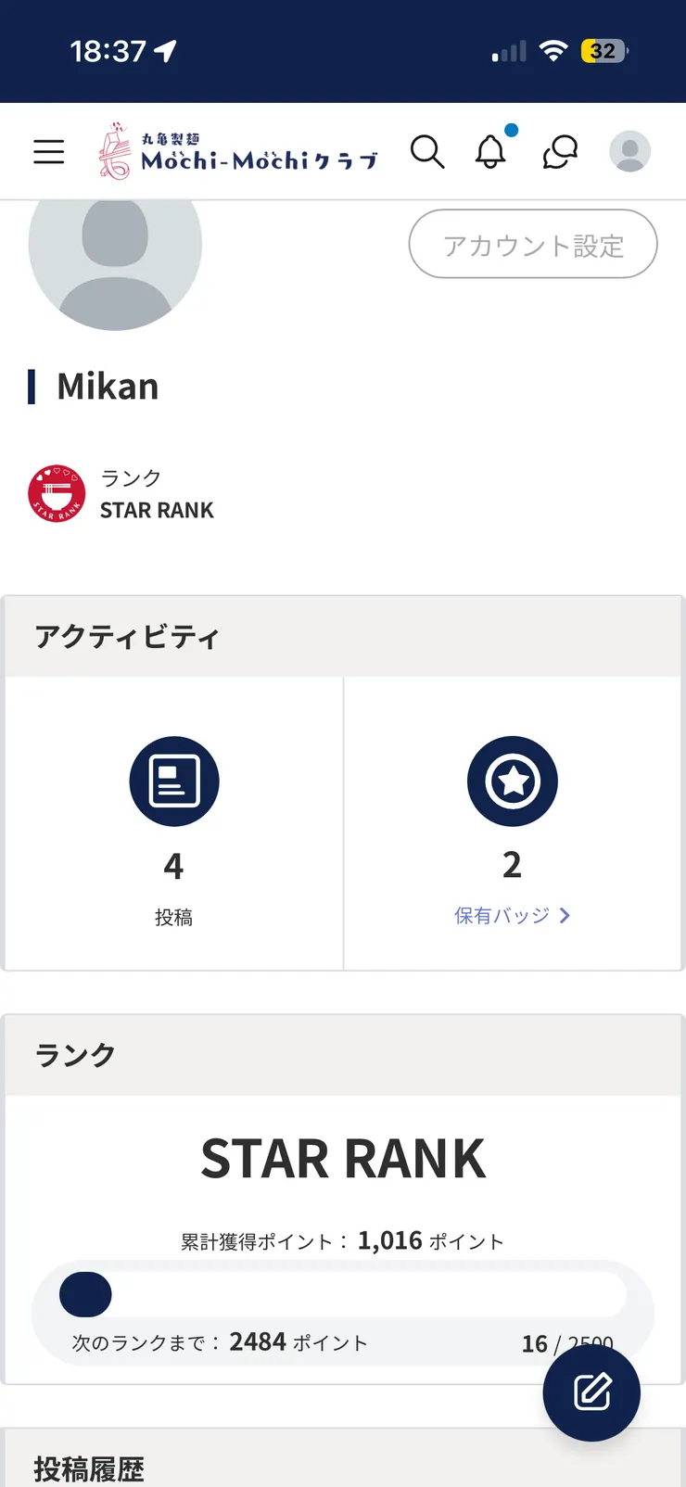Open notifications bell icon
This screenshot has height=1487, width=686.
pyautogui.click(x=491, y=151)
